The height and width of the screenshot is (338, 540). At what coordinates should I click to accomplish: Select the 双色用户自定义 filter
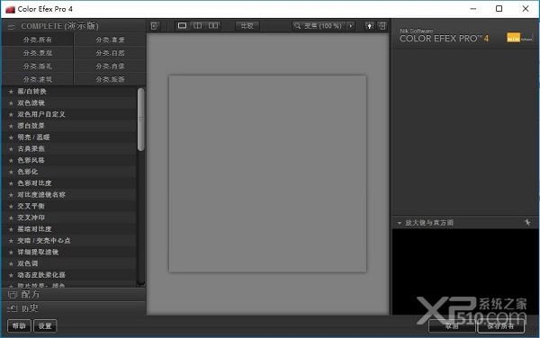(69, 114)
